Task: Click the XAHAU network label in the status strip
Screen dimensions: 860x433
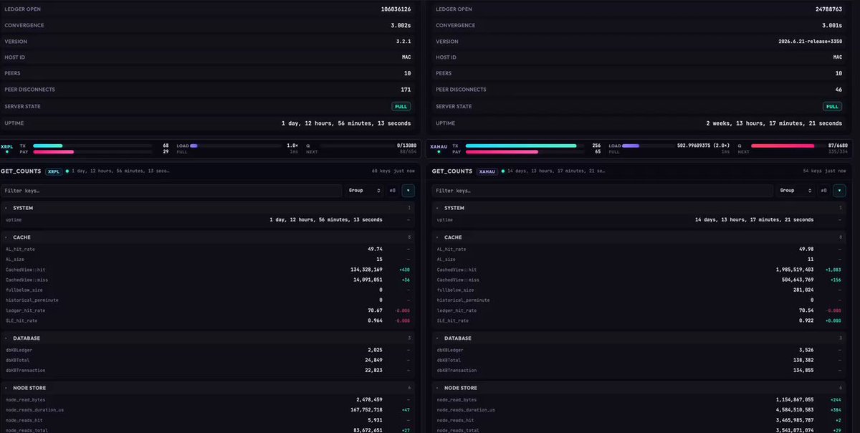Action: pos(439,146)
